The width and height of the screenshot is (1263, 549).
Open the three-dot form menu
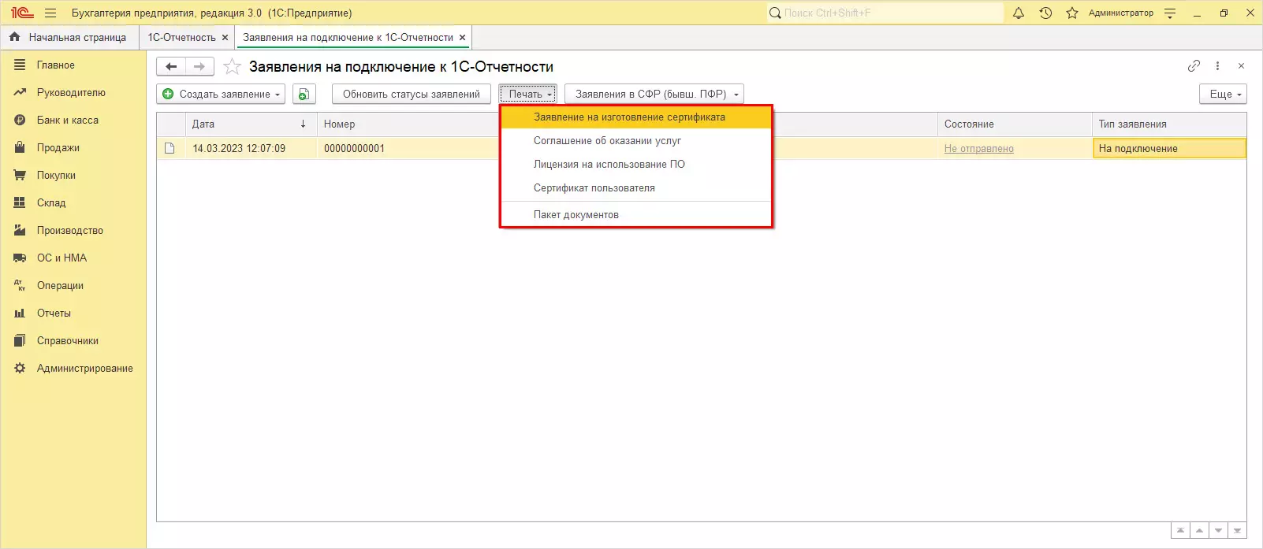pyautogui.click(x=1217, y=66)
